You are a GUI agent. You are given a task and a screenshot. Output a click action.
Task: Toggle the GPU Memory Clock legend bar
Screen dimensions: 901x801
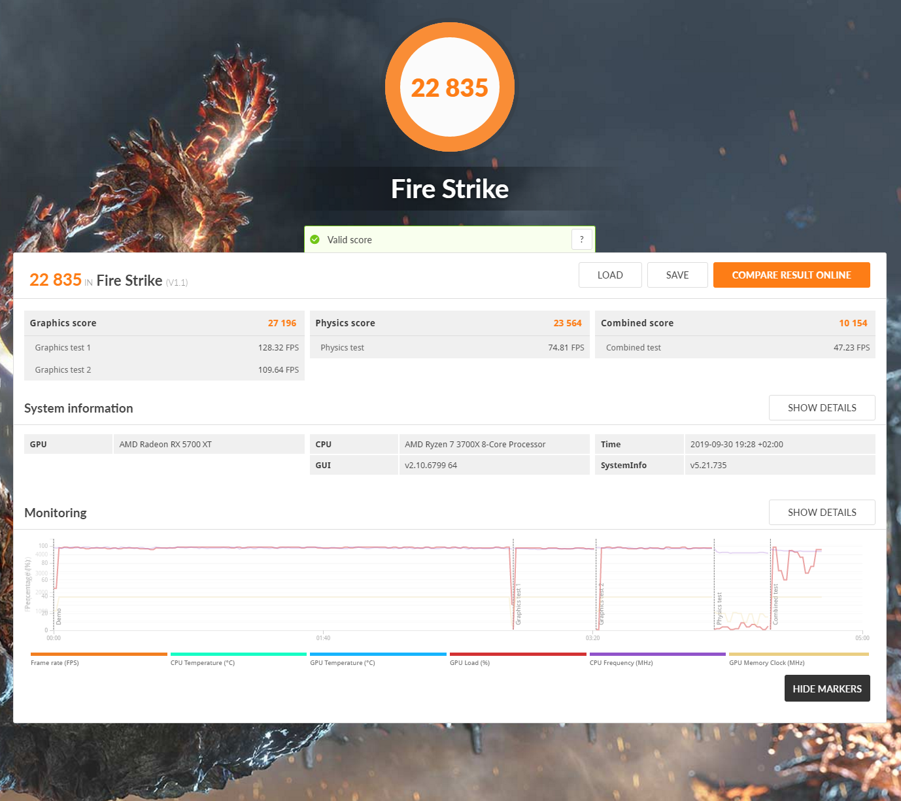tap(799, 654)
